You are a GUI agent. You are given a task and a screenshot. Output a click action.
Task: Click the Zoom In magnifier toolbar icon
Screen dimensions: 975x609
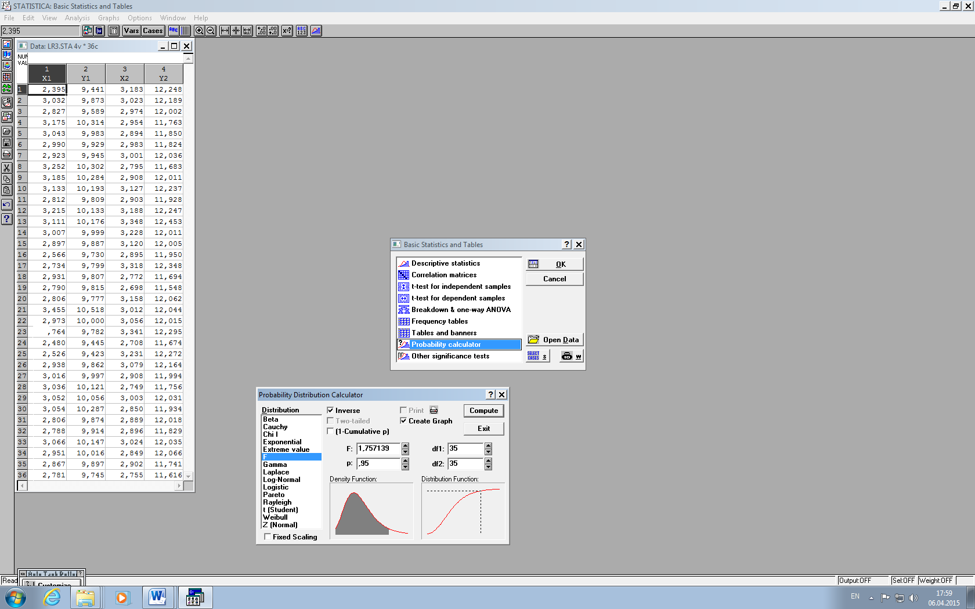[199, 31]
